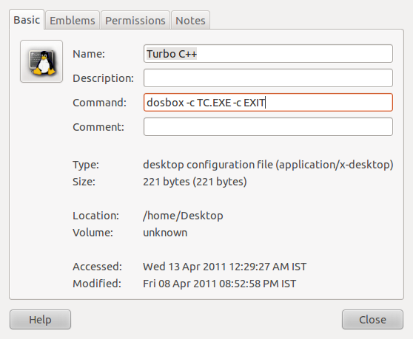The image size is (413, 339).
Task: Click the Accessed timestamp Wed 13 Apr 2011
Action: click(x=225, y=267)
